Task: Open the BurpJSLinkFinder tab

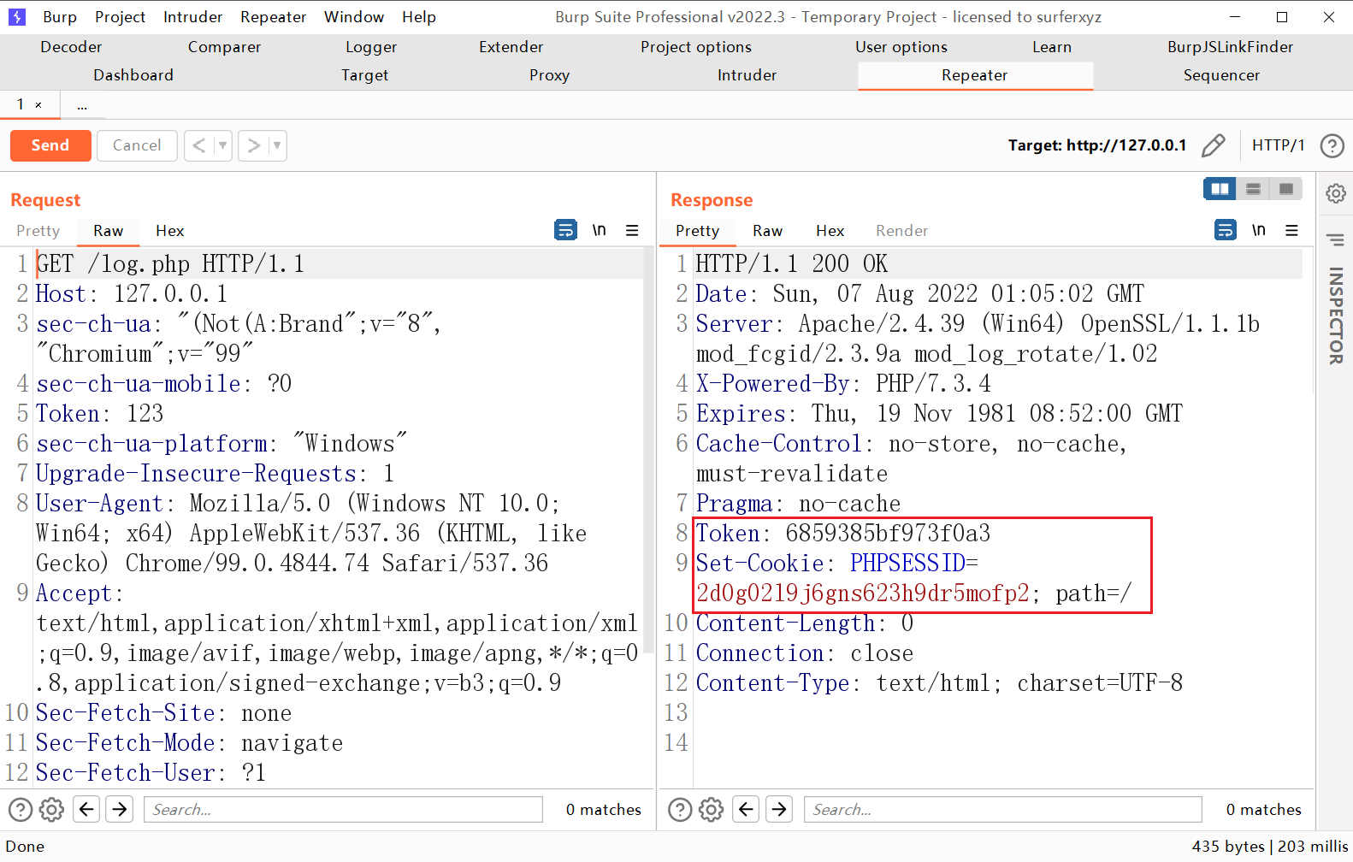Action: pyautogui.click(x=1230, y=47)
